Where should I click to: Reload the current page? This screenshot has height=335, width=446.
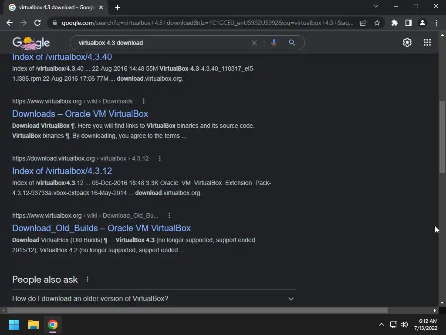tap(37, 23)
